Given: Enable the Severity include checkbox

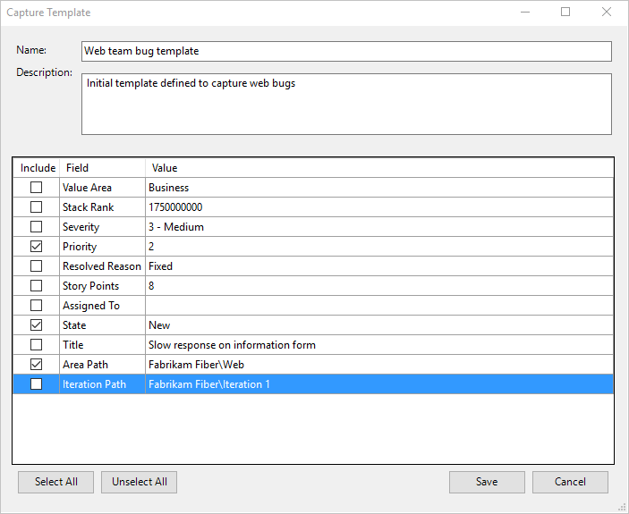Looking at the screenshot, I should [36, 226].
